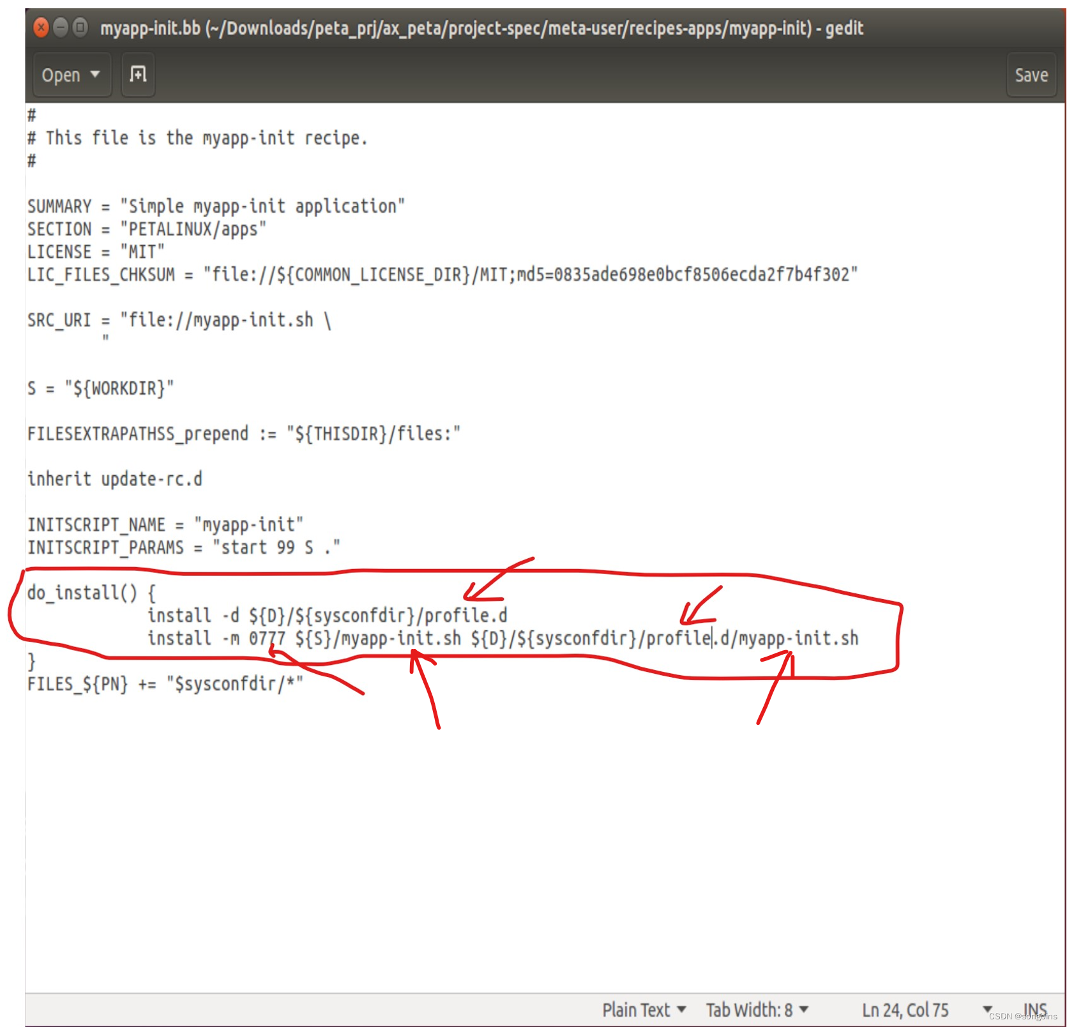Screen dimensions: 1067x1027
Task: Click the FILES_${PN} line at bottom
Action: pyautogui.click(x=165, y=684)
